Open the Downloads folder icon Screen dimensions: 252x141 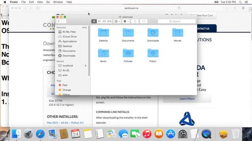[x=153, y=33]
